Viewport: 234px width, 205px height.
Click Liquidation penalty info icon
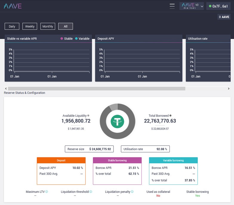tap(132, 192)
